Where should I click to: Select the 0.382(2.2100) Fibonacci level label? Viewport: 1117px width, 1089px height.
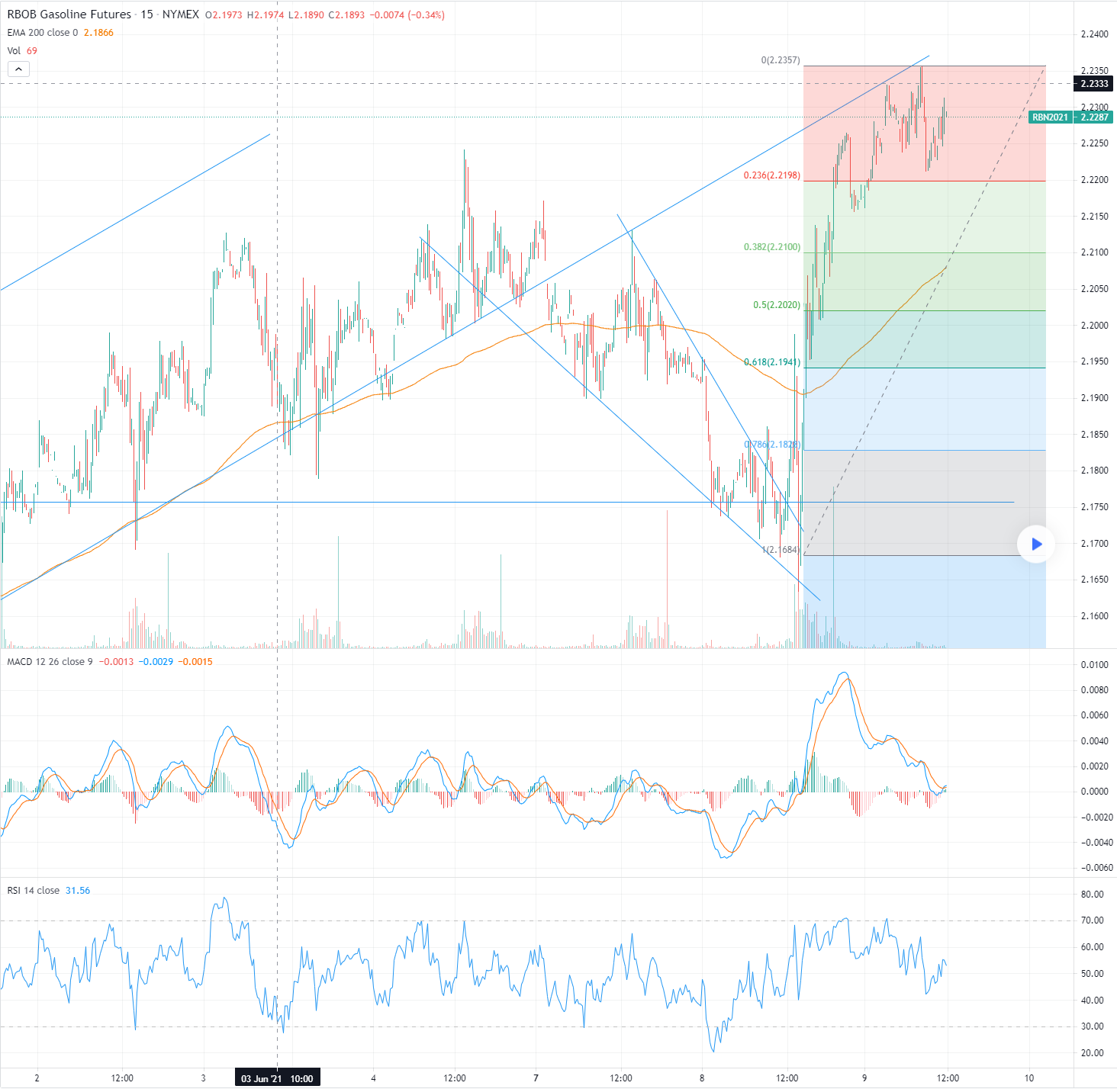(x=771, y=247)
